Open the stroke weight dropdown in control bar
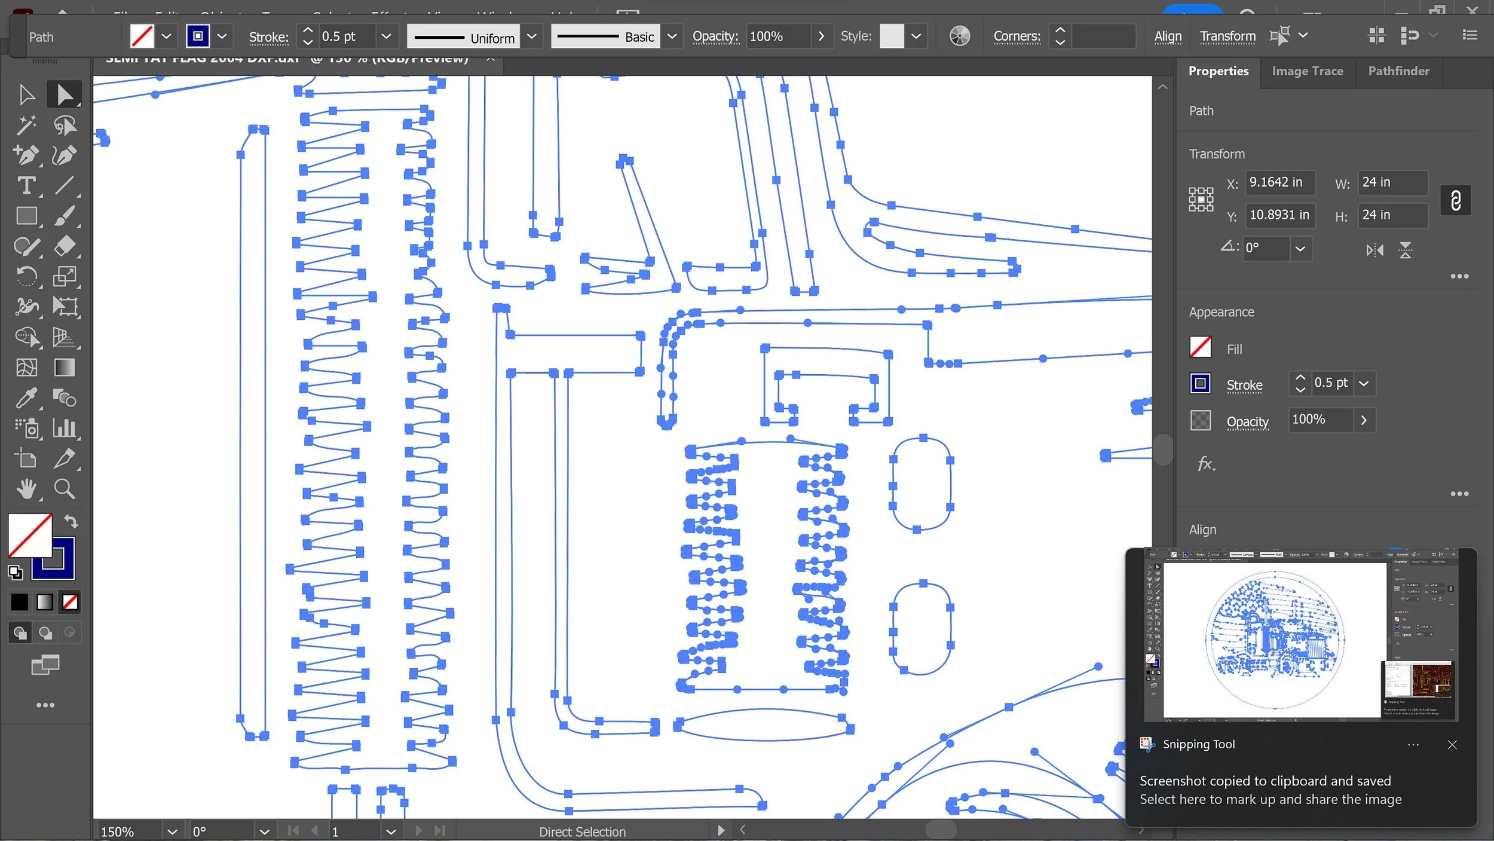Screen dimensions: 1494x841 point(386,36)
